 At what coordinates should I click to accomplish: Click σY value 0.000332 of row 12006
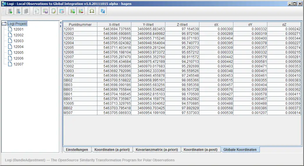click(250, 52)
